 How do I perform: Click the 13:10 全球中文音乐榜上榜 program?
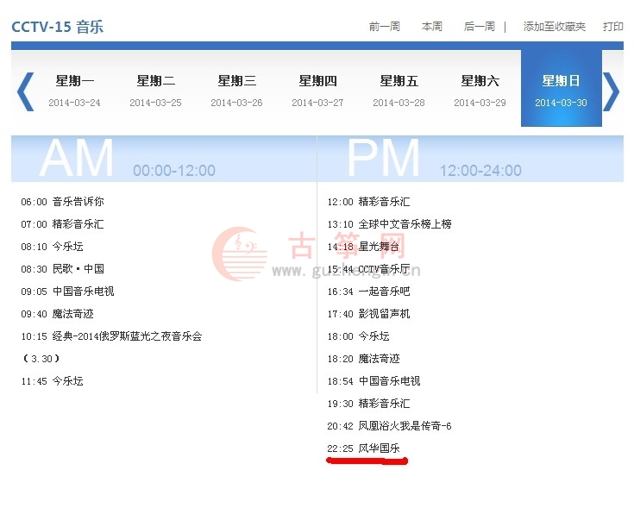(x=389, y=224)
